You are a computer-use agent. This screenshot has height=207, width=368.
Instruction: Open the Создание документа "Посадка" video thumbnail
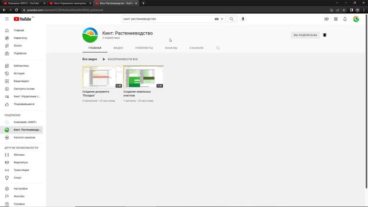point(102,76)
